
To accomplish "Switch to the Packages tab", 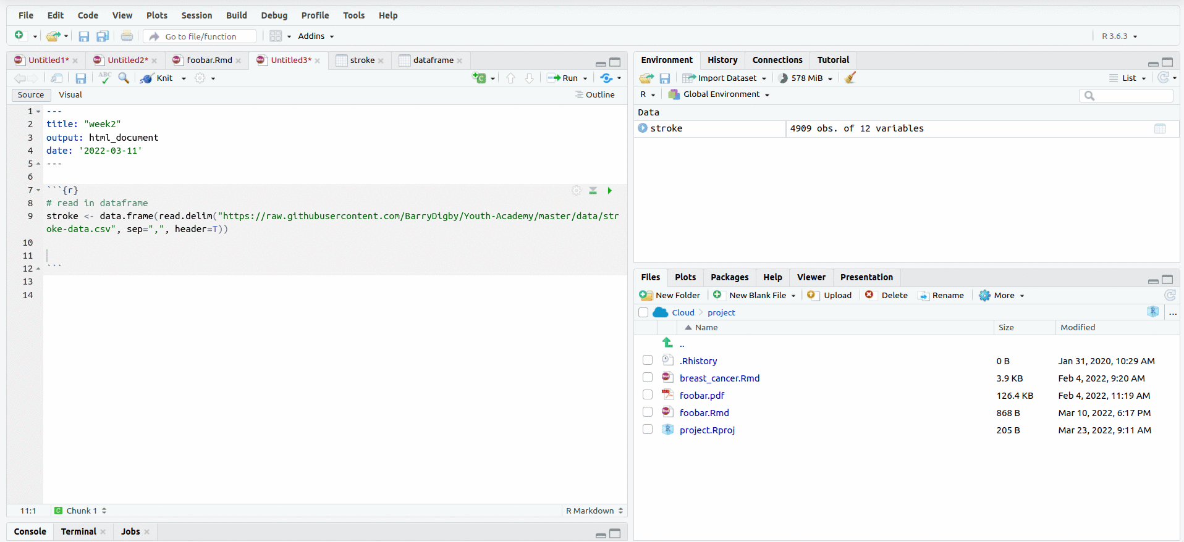I will 729,277.
